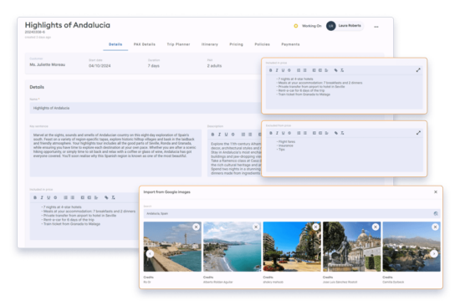Open the Laura Roberts assignee chip
460x306 pixels.
[345, 26]
